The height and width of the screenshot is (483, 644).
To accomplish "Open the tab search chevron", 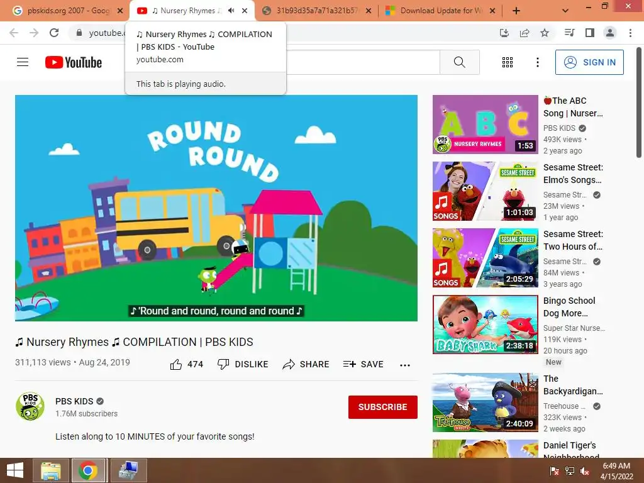I will pos(565,11).
